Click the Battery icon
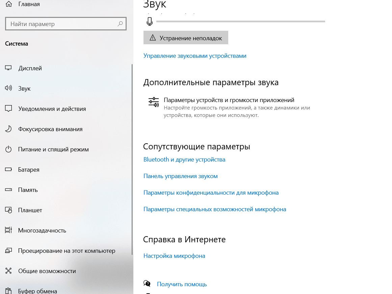This screenshot has width=392, height=294. click(x=8, y=169)
